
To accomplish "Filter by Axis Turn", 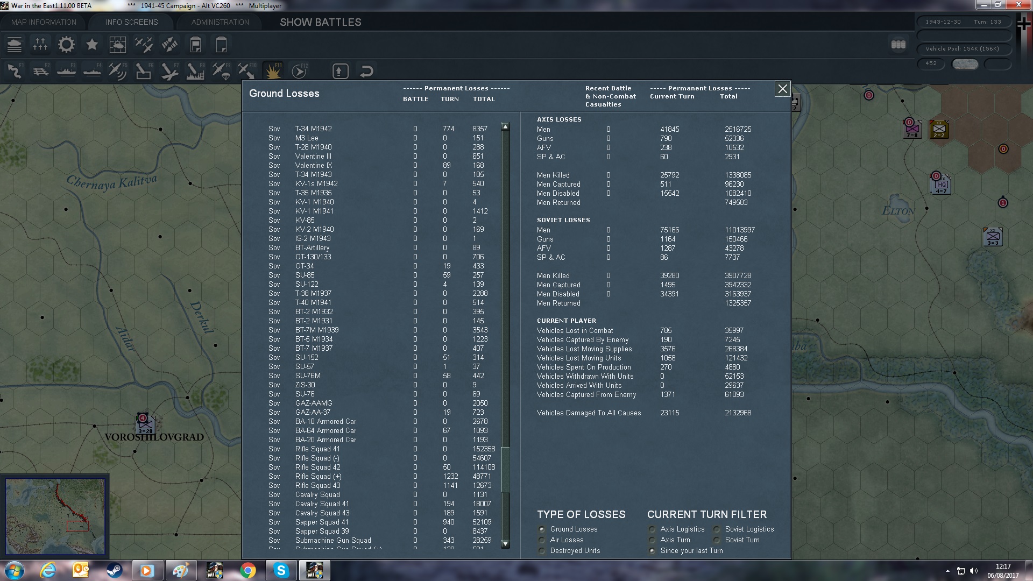I will pyautogui.click(x=652, y=540).
